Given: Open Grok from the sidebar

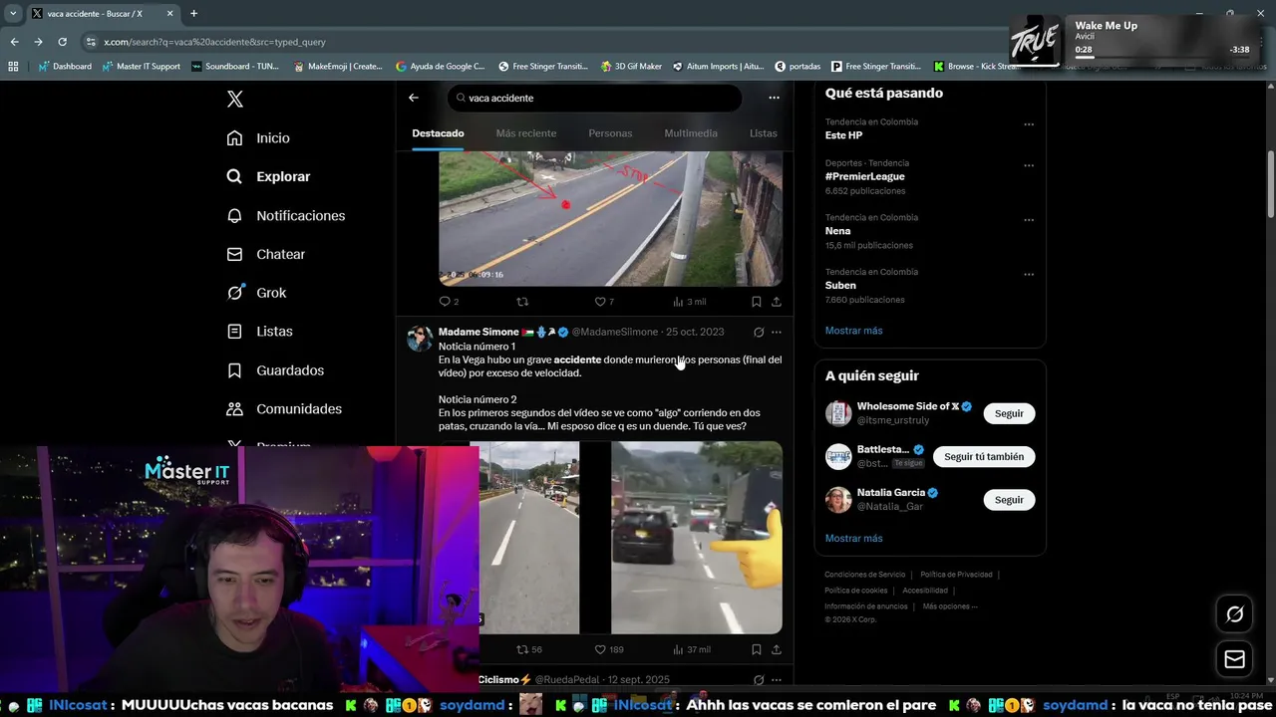Looking at the screenshot, I should [256, 293].
